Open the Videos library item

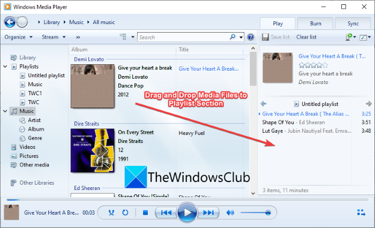[27, 147]
